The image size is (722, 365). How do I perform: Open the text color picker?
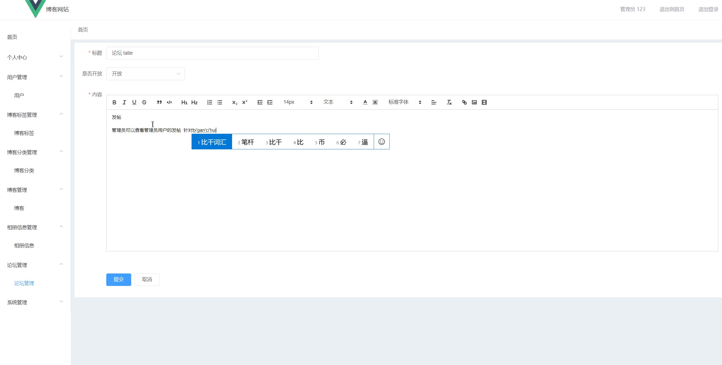tap(365, 102)
